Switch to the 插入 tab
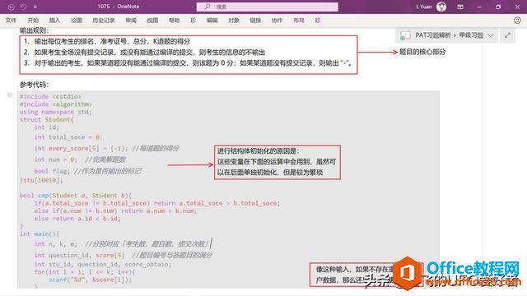 click(x=54, y=21)
